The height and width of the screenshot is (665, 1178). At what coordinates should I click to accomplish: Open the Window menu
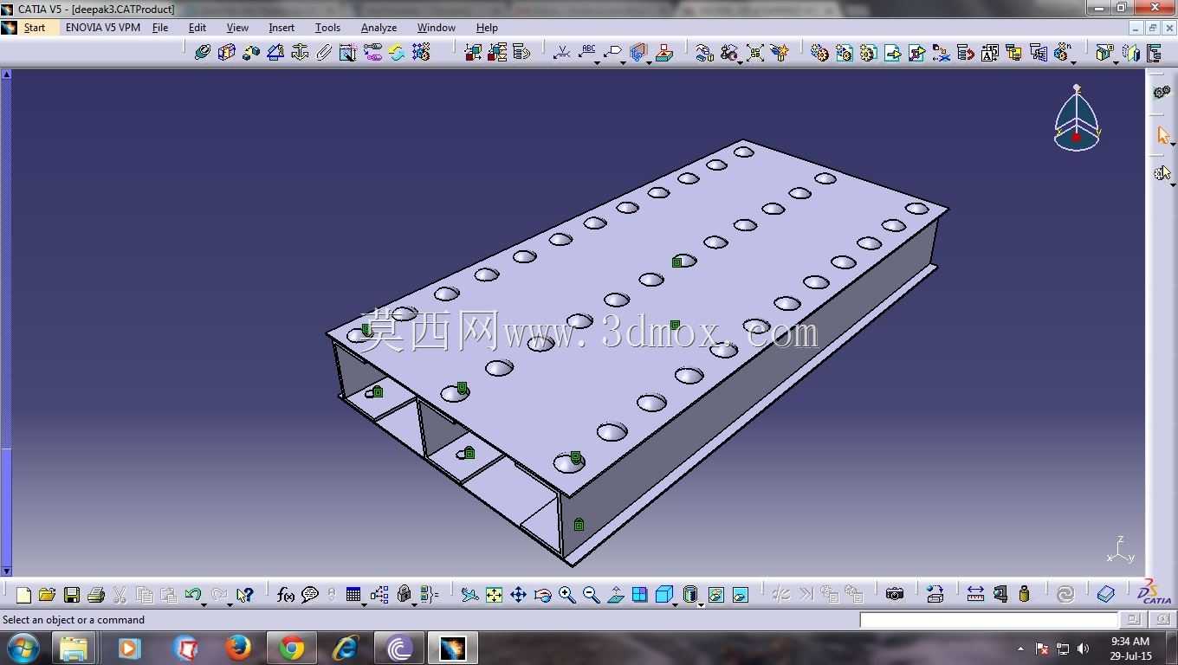pos(437,28)
